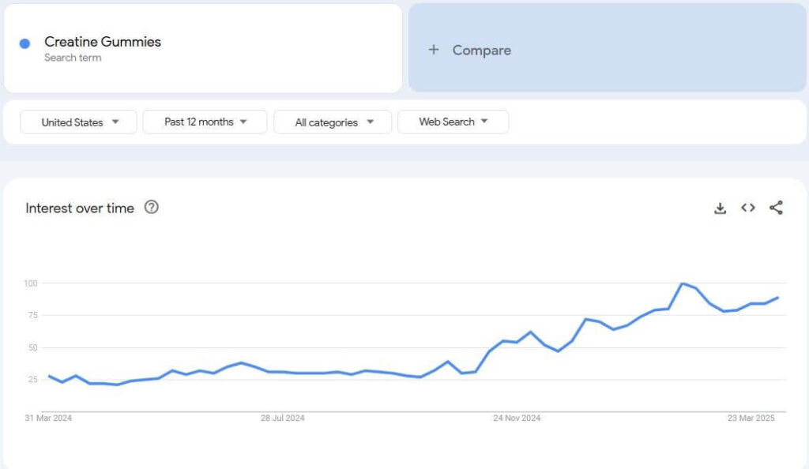The width and height of the screenshot is (809, 469).
Task: Edit the Creatine Gummies search term
Action: coord(103,42)
